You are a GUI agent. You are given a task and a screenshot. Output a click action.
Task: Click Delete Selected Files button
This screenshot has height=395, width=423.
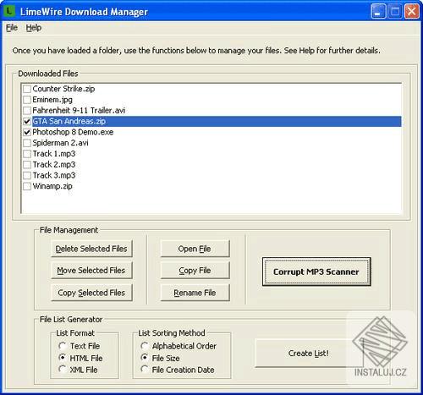91,249
